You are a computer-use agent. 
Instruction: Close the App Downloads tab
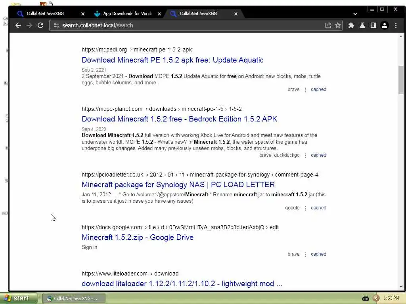pos(159,14)
